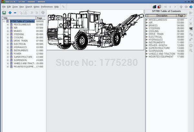Click the pin icon next to Help

(63, 7)
